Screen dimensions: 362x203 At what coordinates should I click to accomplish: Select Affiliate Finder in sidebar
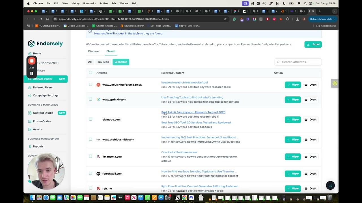coord(46,79)
